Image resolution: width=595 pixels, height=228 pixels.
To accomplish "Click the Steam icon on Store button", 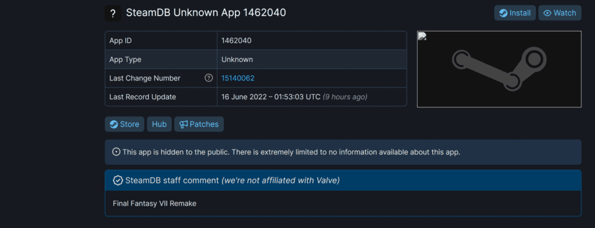I will (x=113, y=125).
